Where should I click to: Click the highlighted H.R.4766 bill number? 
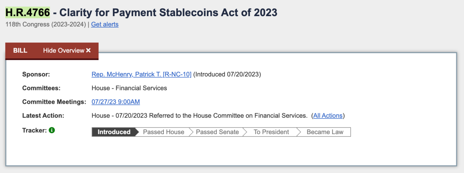coord(27,12)
